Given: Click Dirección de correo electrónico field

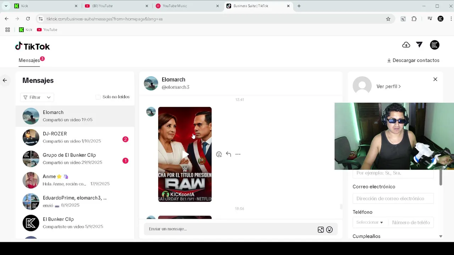Looking at the screenshot, I should click(393, 199).
